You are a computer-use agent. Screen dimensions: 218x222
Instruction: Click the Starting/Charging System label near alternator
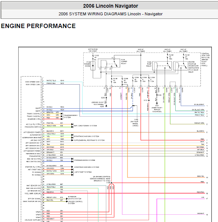(87, 136)
